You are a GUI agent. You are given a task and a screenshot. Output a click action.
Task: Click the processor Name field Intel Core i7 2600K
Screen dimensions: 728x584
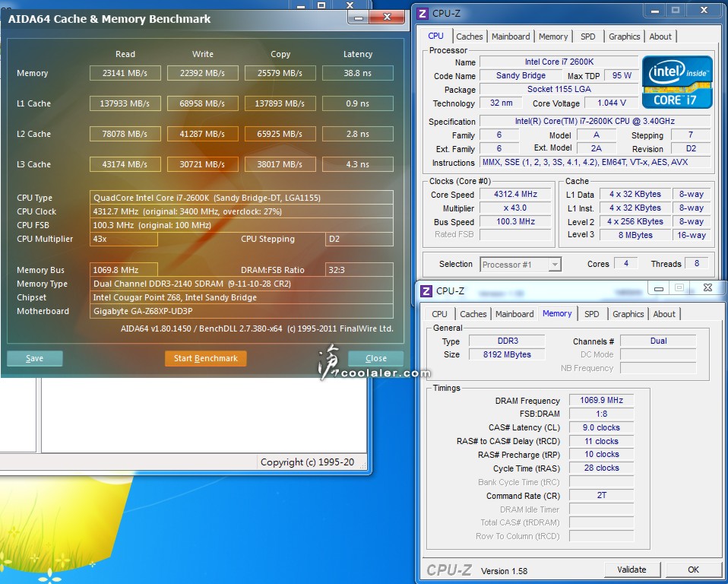[x=559, y=62]
